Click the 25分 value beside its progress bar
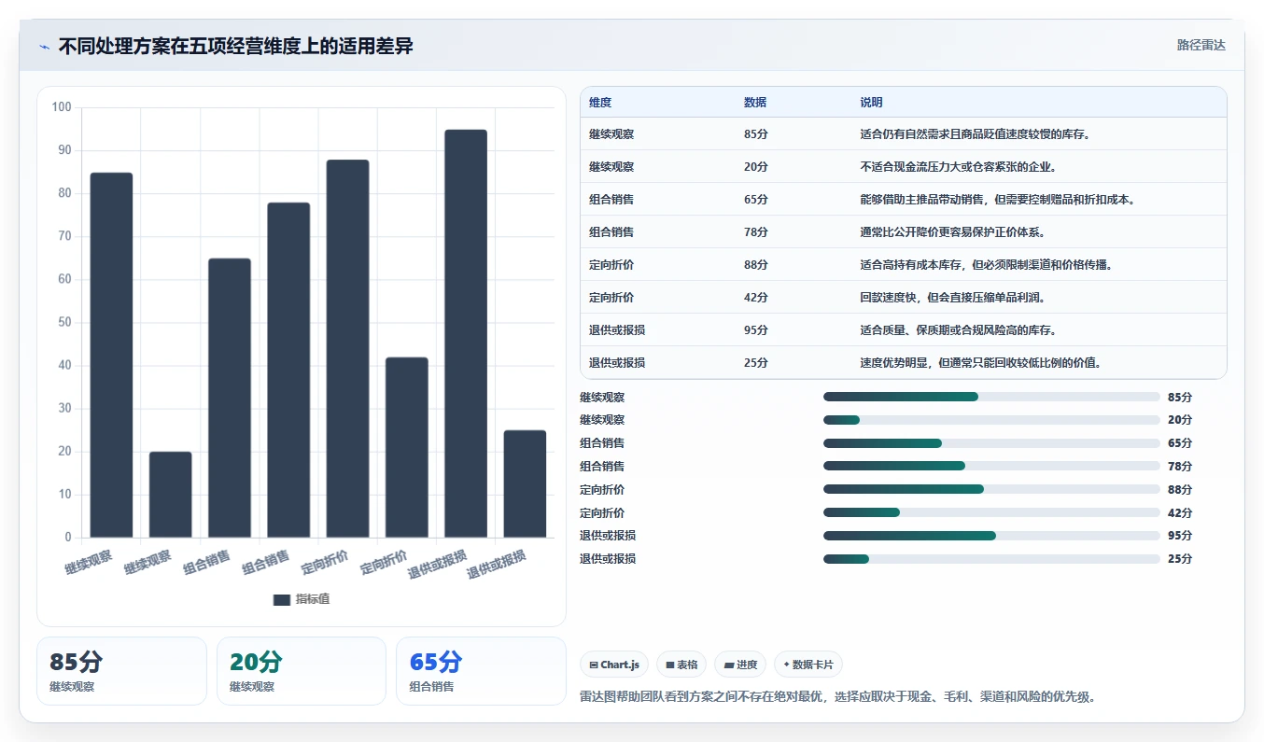This screenshot has height=742, width=1264. pyautogui.click(x=1180, y=559)
